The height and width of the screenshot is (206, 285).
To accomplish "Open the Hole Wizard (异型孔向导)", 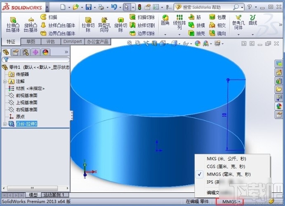I will [x=104, y=24].
